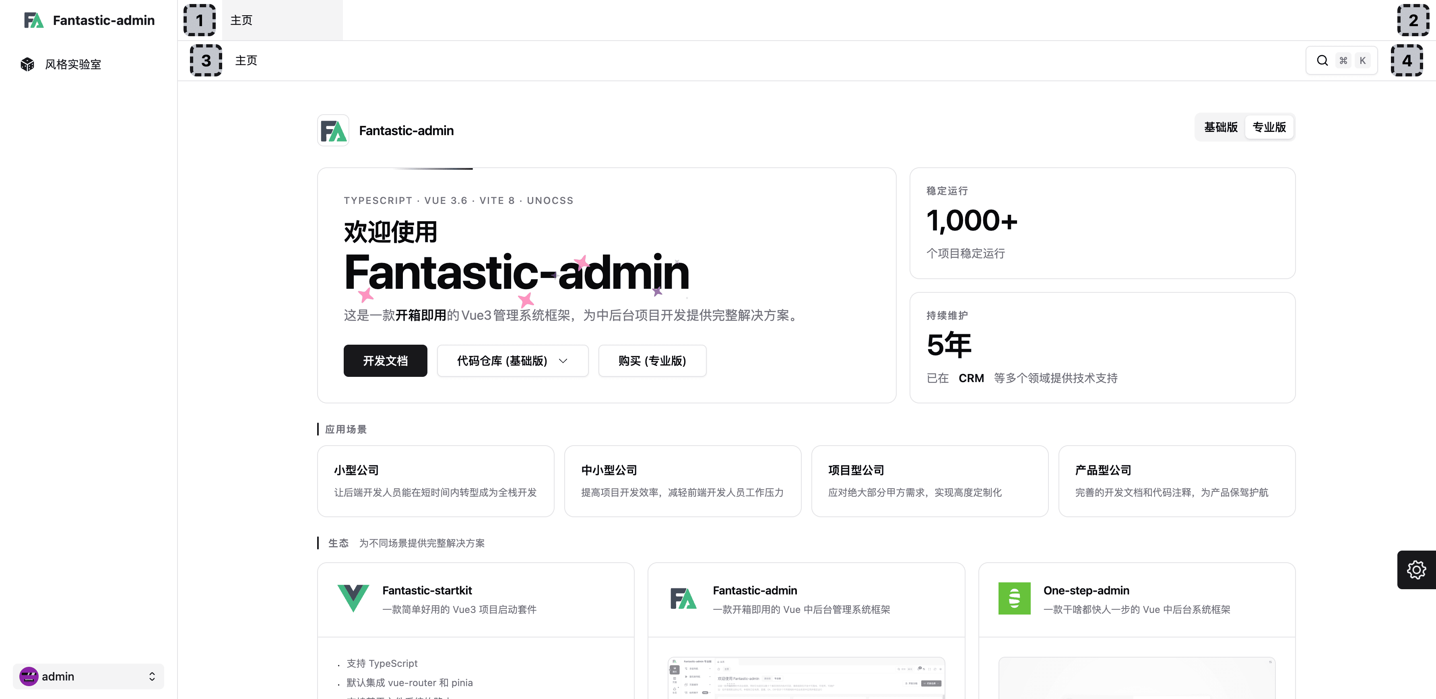Click the 应用场景 section heading
This screenshot has height=699, width=1436.
(x=346, y=430)
